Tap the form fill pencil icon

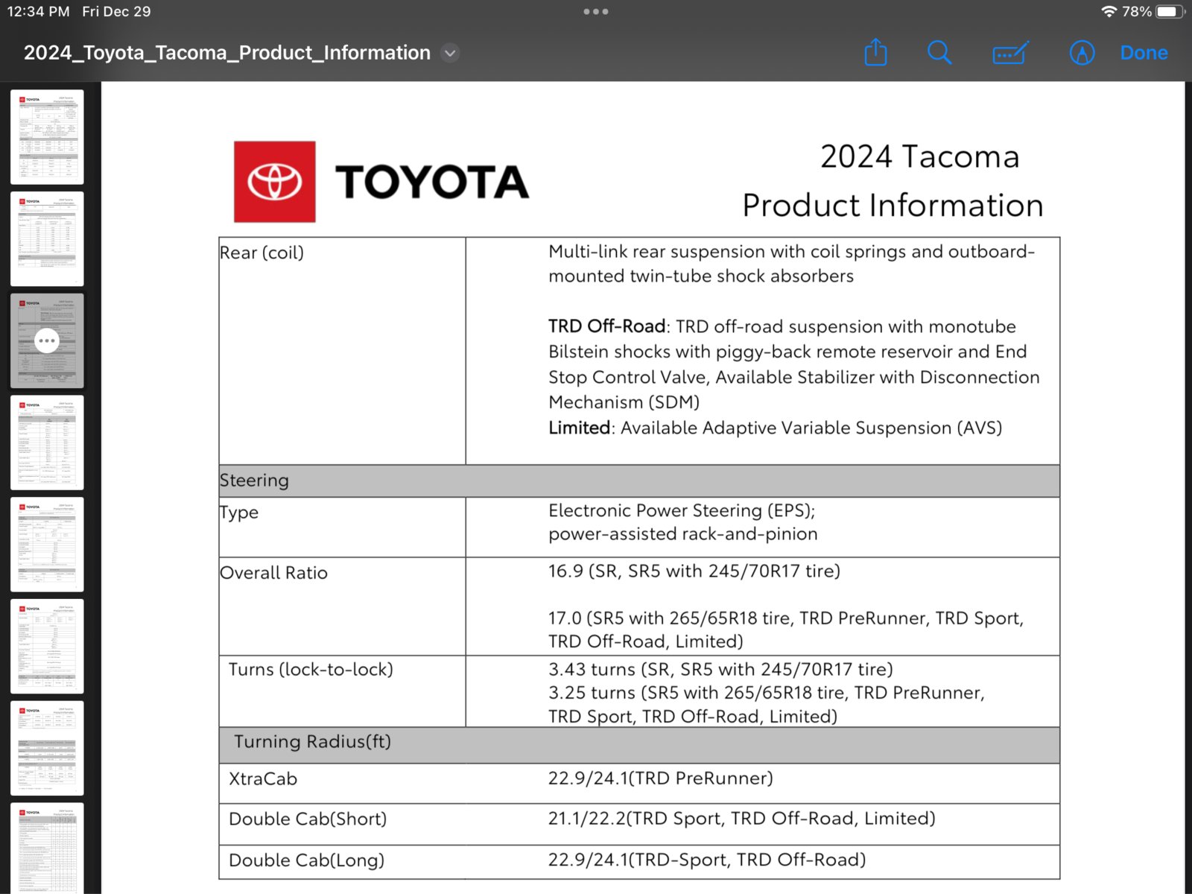point(1011,53)
